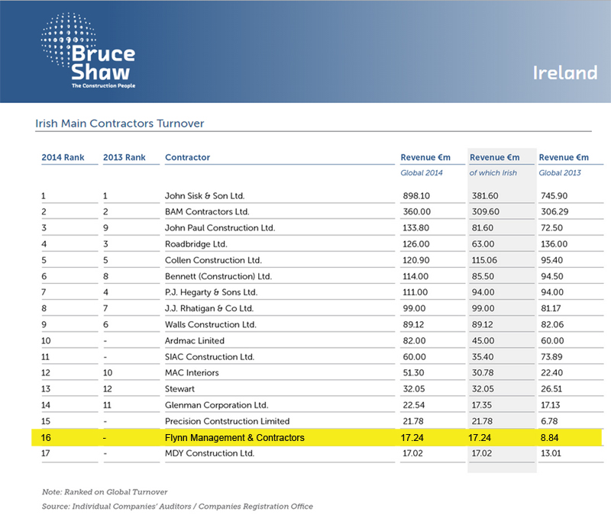The image size is (611, 531).
Task: Select contractor 'Ardmac Linited'
Action: click(x=195, y=340)
